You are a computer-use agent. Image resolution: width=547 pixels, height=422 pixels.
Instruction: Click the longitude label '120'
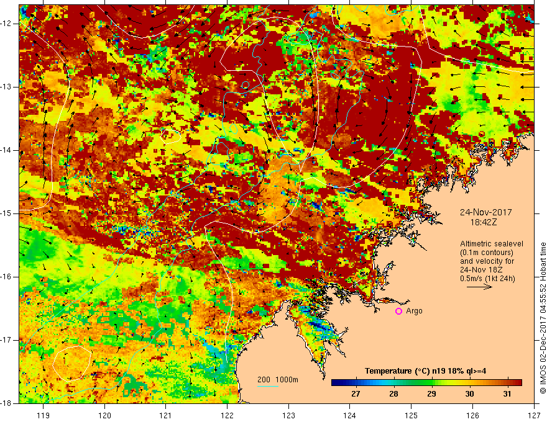click(x=104, y=415)
